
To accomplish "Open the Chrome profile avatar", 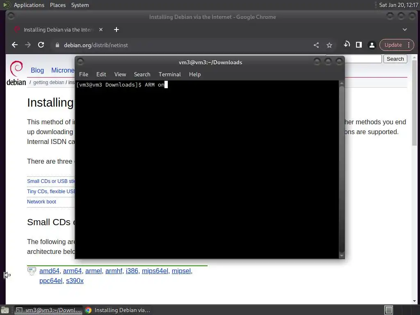I will click(x=372, y=45).
